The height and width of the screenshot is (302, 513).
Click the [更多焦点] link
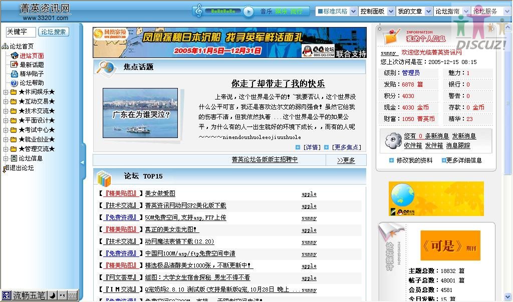point(347,147)
